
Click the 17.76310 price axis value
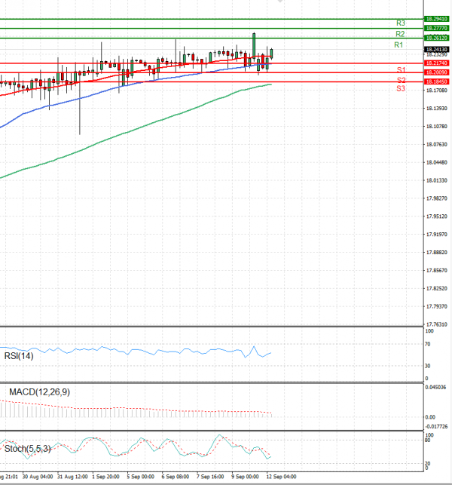click(x=436, y=324)
